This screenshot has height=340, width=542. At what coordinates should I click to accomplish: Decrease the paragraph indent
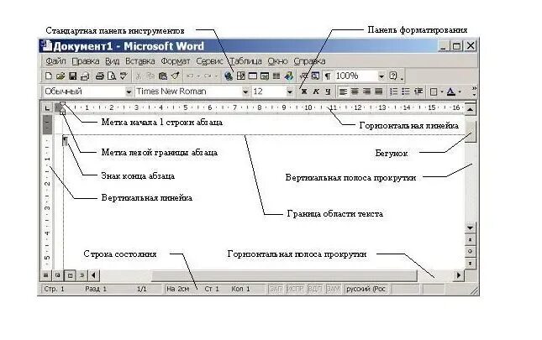[x=418, y=92]
